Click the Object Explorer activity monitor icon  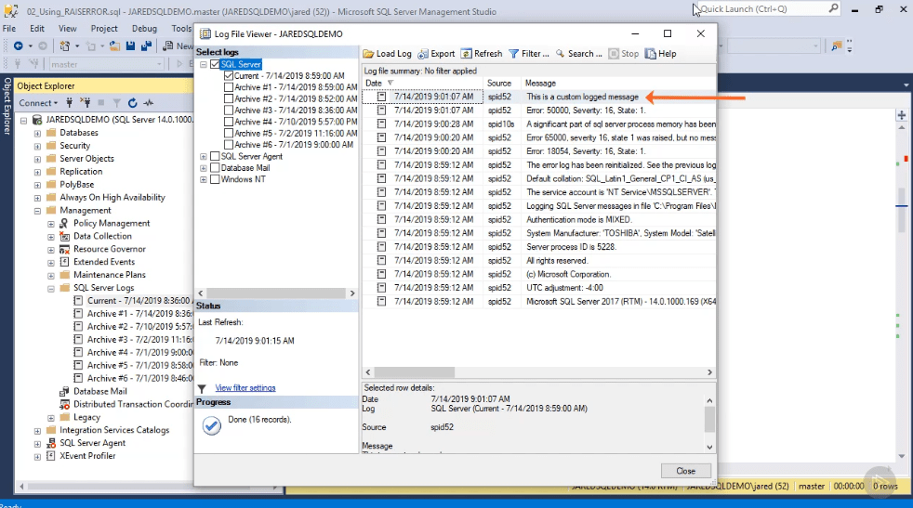point(149,103)
